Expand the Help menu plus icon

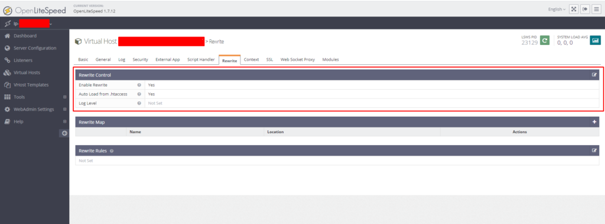[65, 121]
